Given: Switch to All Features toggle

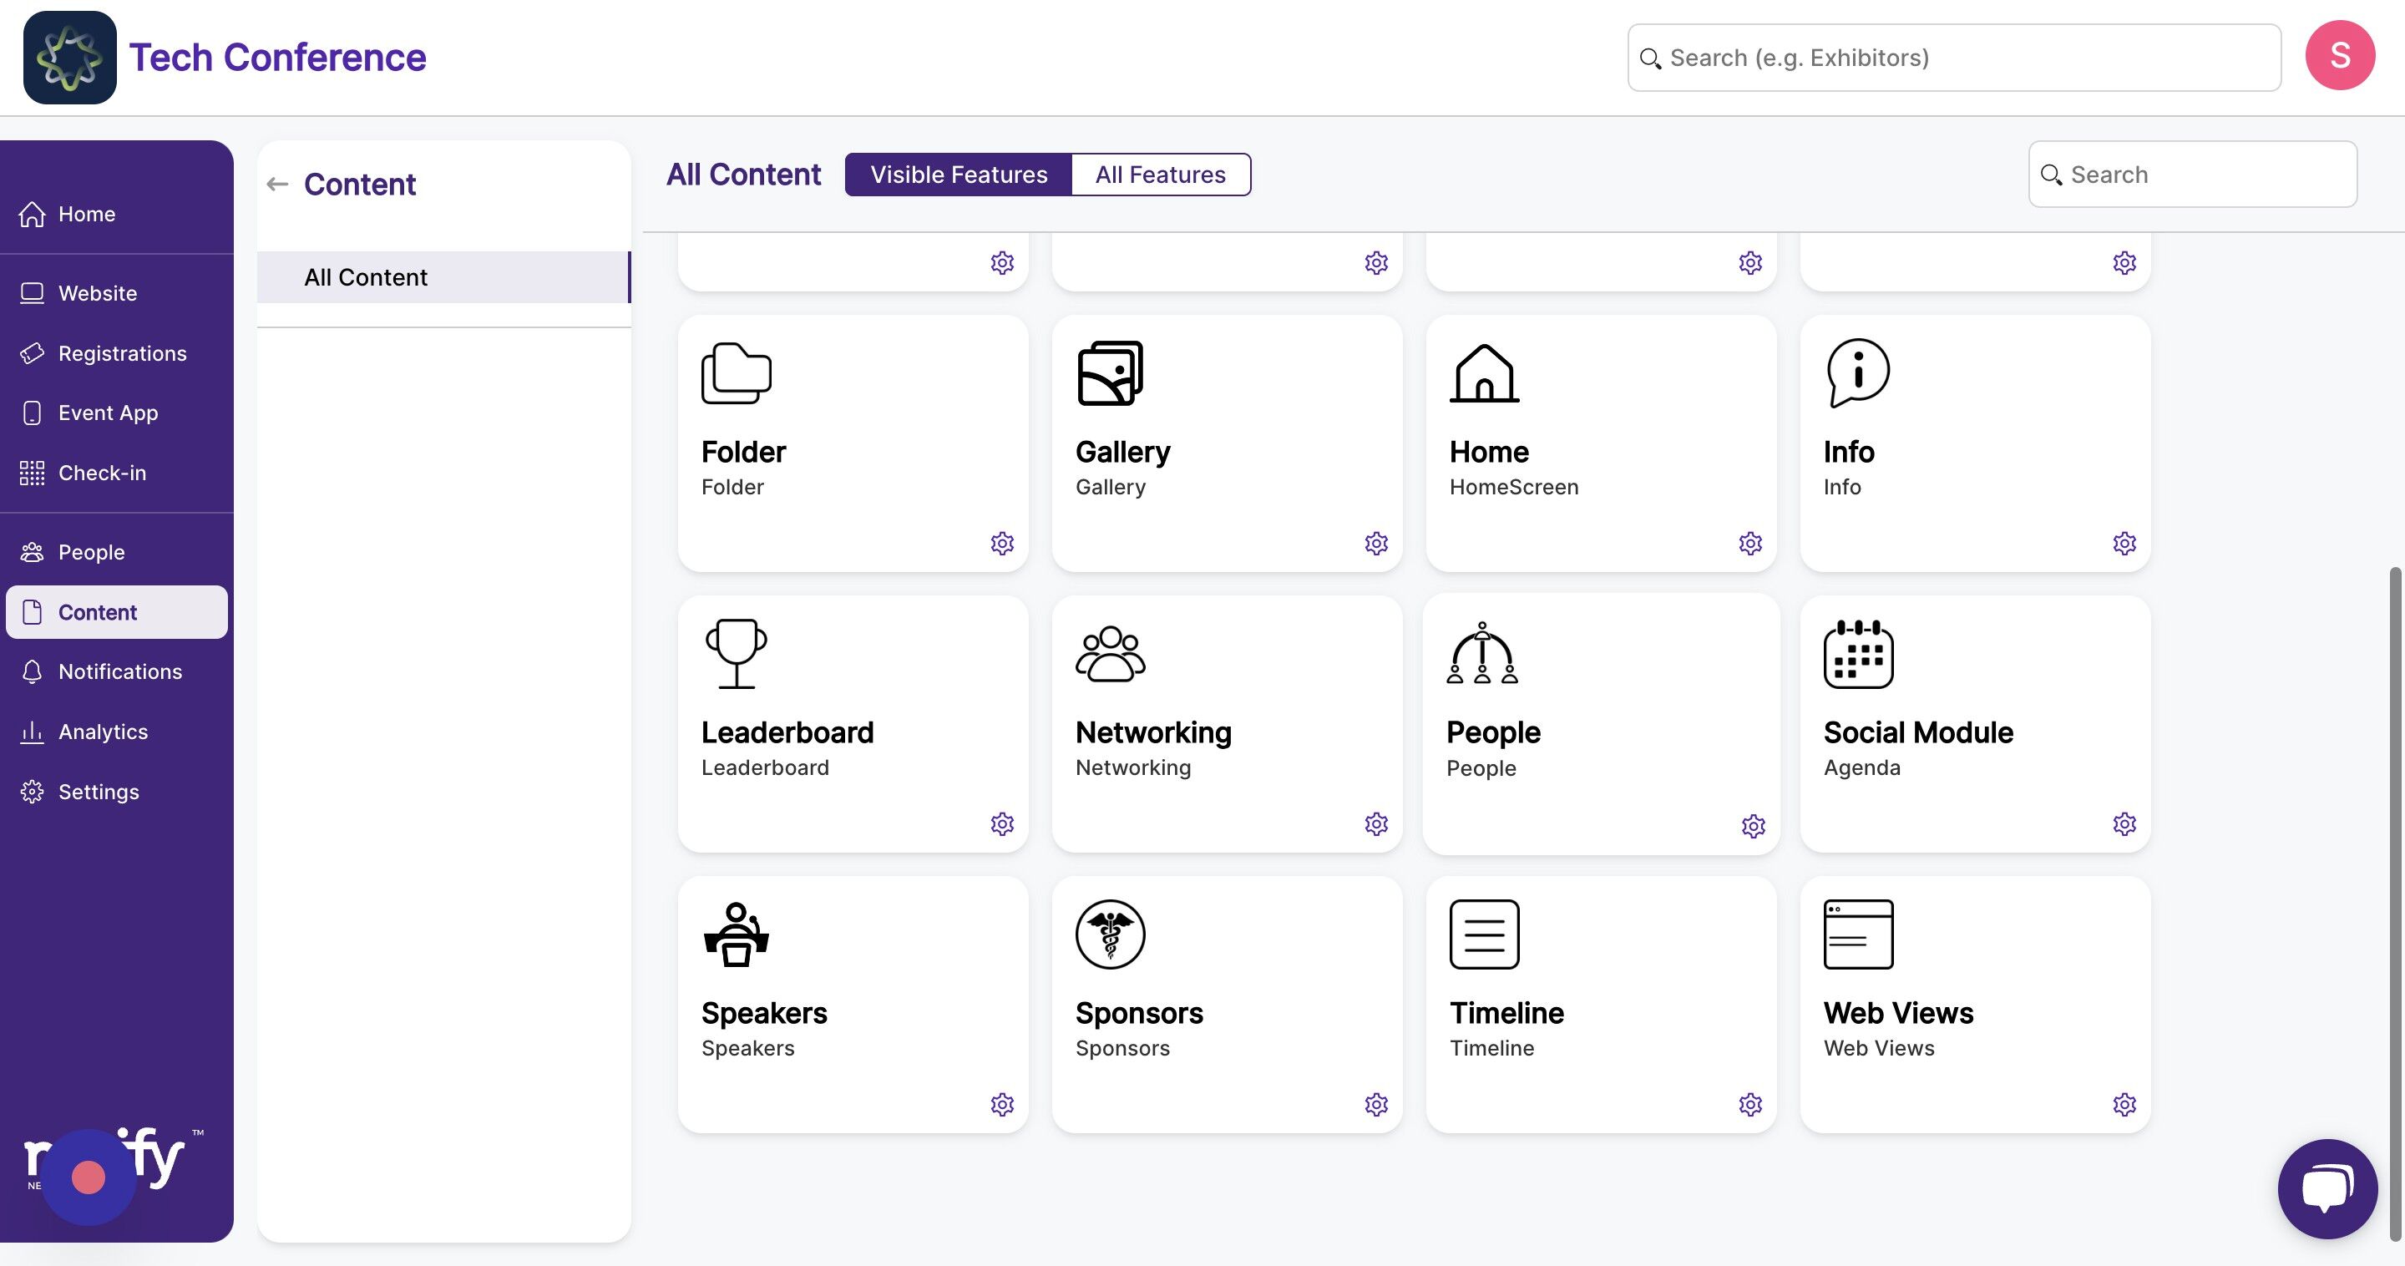Looking at the screenshot, I should coord(1160,175).
